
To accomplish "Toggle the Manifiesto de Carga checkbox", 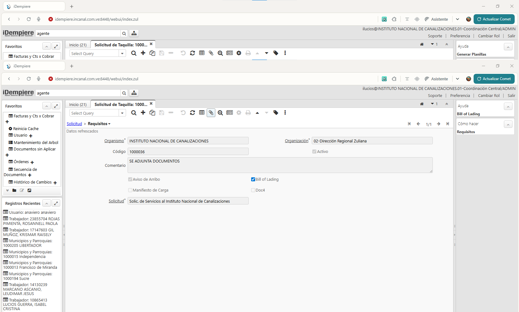I will coord(130,190).
